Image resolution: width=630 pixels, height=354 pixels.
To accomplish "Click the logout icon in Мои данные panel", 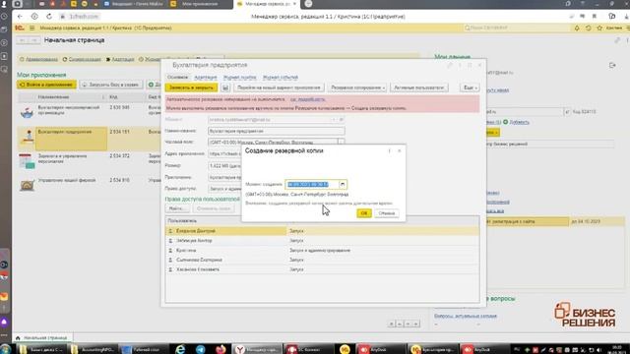I will coord(612,65).
